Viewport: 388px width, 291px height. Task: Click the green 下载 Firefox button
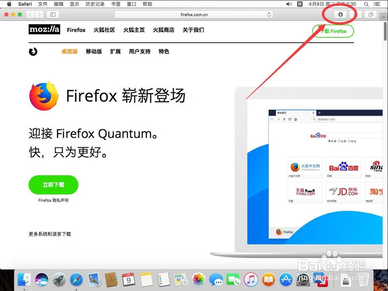point(333,31)
